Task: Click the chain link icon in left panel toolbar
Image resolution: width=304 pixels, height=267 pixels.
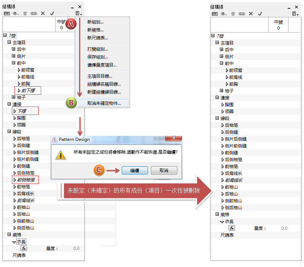Action: (34, 13)
